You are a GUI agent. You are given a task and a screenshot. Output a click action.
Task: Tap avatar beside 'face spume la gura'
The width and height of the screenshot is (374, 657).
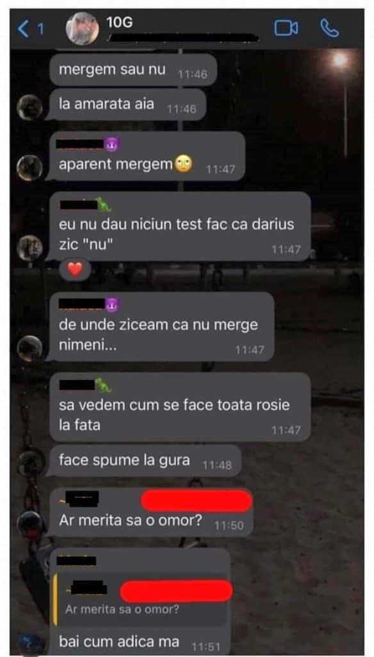[x=31, y=463]
